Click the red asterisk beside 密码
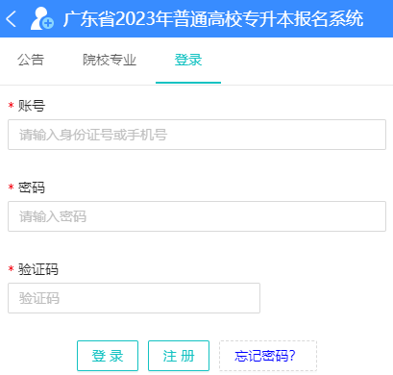This screenshot has width=393, height=375. pyautogui.click(x=12, y=187)
